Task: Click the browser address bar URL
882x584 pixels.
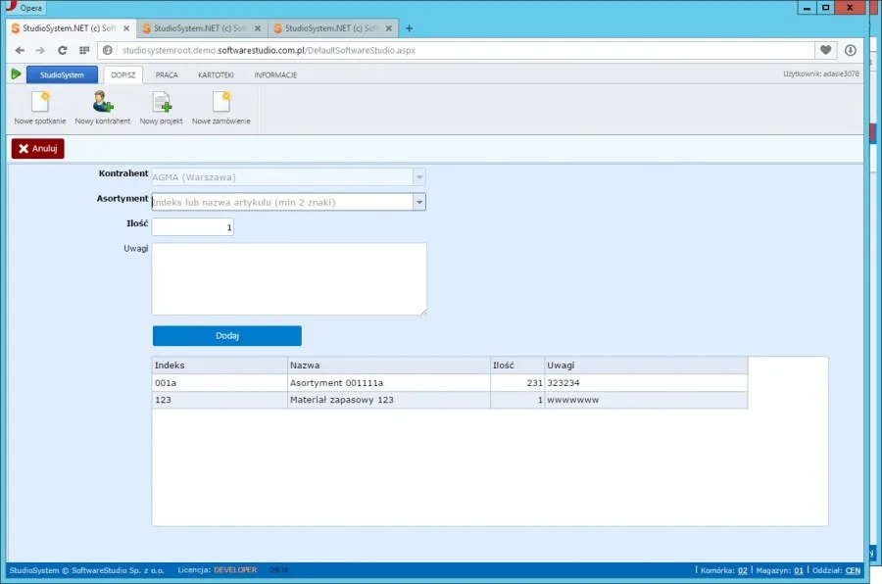Action: click(x=269, y=50)
